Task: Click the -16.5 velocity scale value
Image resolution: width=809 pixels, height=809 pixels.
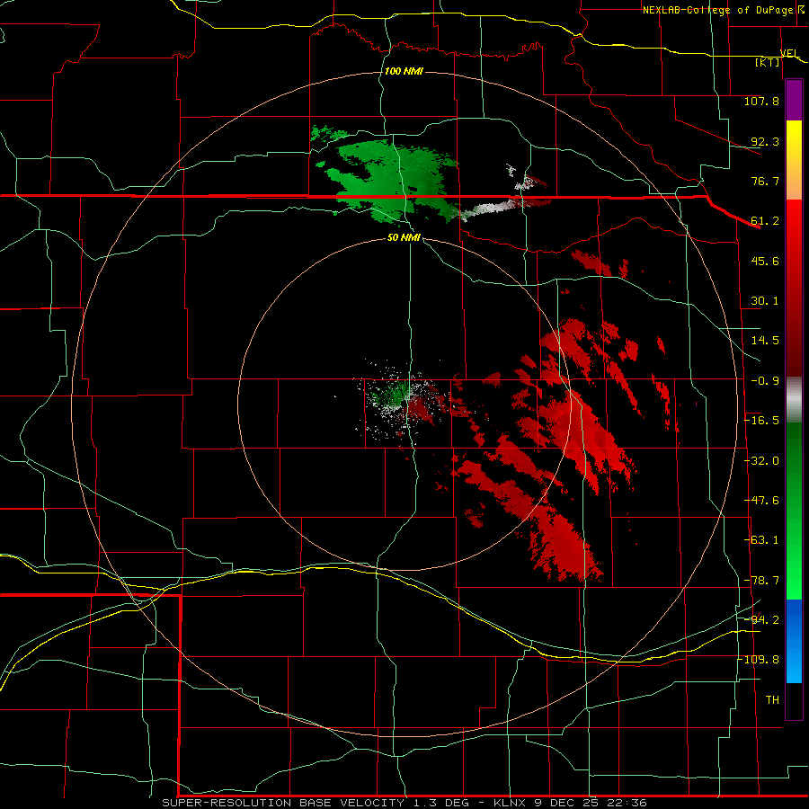Action: (761, 421)
